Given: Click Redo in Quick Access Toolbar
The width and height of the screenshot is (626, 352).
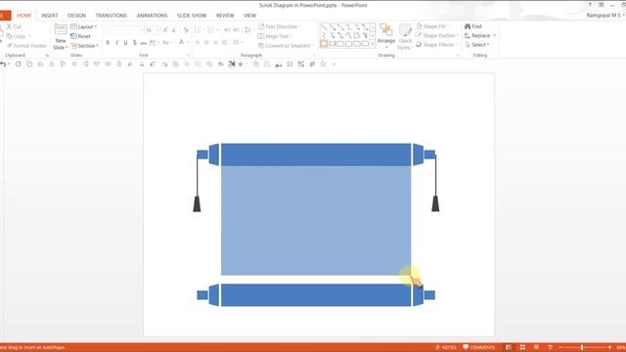Looking at the screenshot, I should (18, 64).
